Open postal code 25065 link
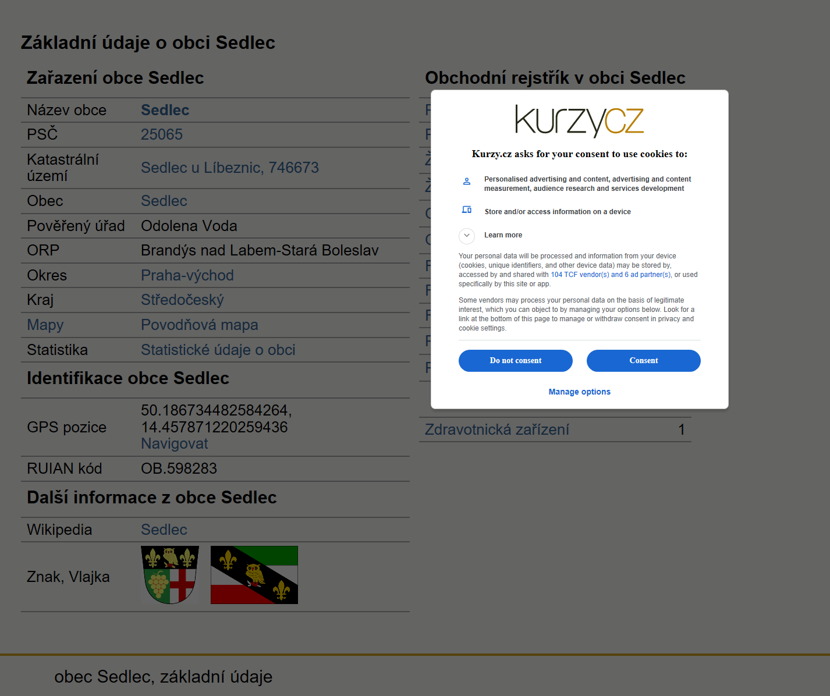This screenshot has height=696, width=830. point(161,134)
